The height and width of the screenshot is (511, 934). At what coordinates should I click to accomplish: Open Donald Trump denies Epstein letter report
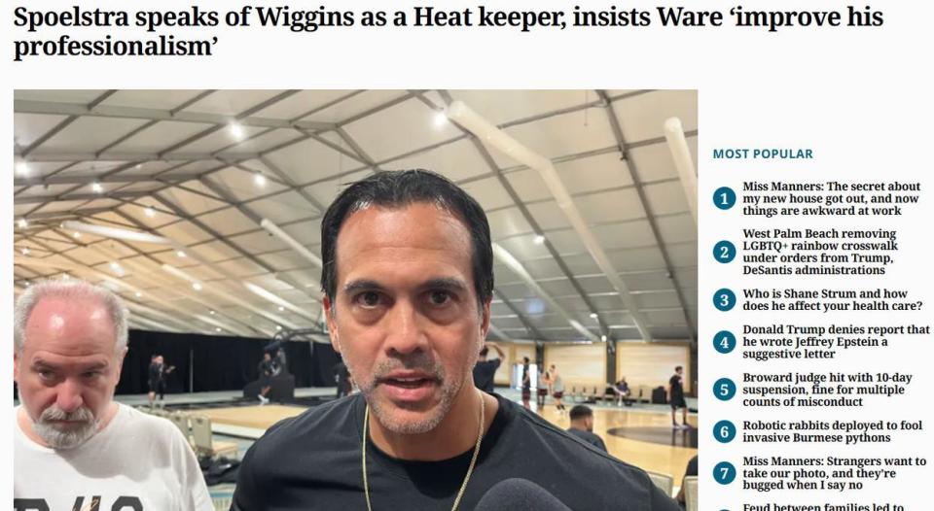(x=836, y=341)
